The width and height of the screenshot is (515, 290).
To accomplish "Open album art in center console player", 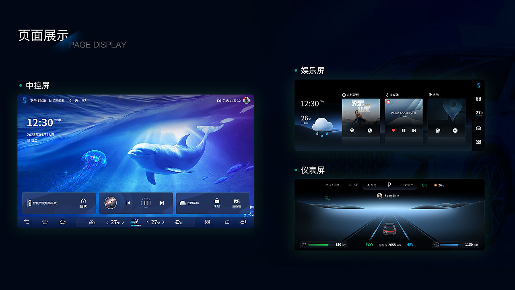I will coord(111,203).
